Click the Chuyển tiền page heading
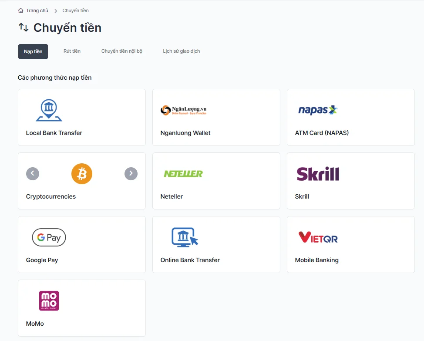Viewport: 424px width, 341px height. (x=67, y=27)
